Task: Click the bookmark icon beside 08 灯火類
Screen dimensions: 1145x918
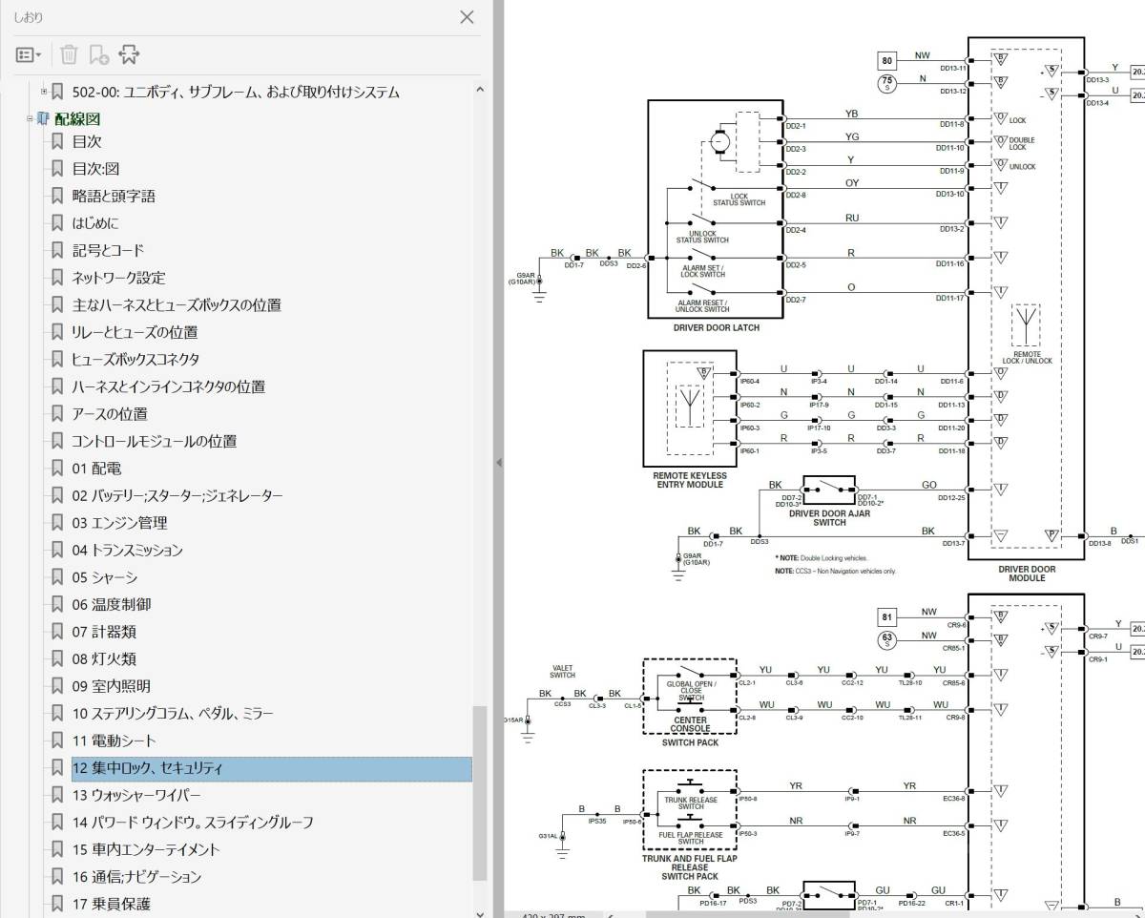Action: [57, 658]
